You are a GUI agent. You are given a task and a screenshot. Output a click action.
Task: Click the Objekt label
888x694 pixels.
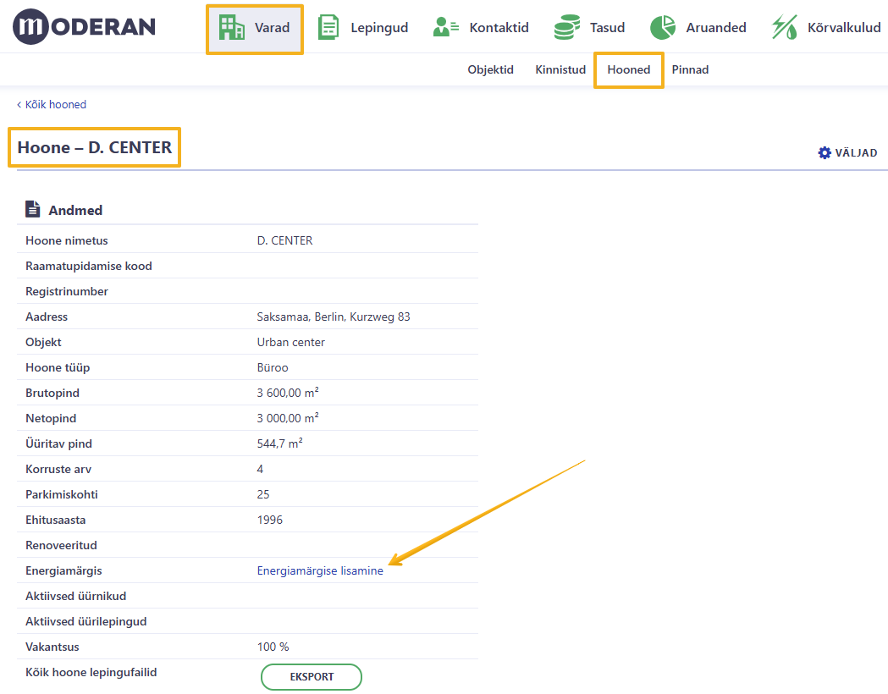point(44,343)
